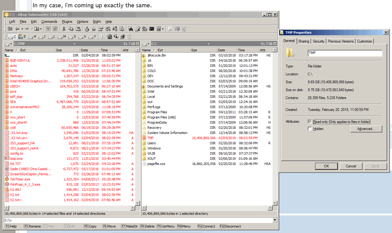The image size is (392, 233).
Task: Click the Advanced button in TMP Properties
Action: [366, 129]
